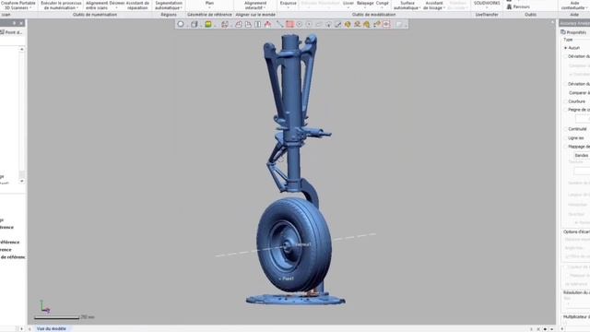Click Outils de modélisation ribbon group label

[373, 15]
